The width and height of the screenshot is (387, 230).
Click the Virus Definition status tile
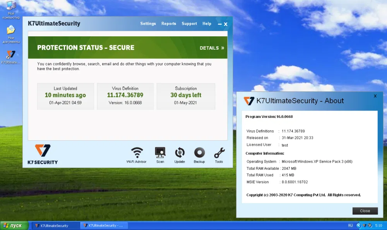pyautogui.click(x=125, y=96)
